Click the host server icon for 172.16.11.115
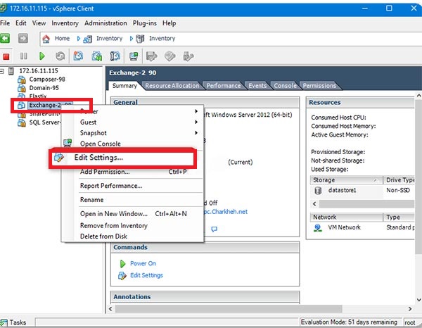Screen dimensions: 422x328 pos(11,71)
